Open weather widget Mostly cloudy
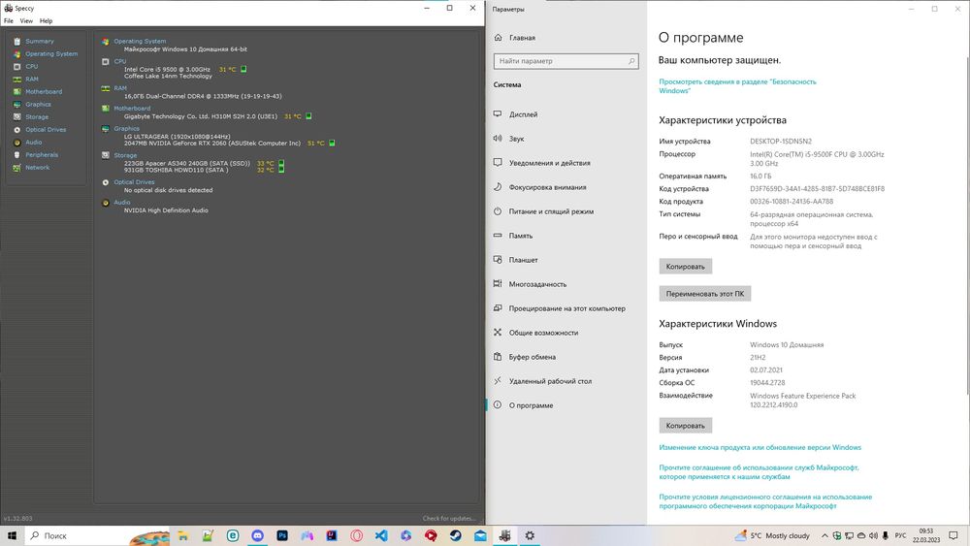Viewport: 970px width, 546px height. pyautogui.click(x=772, y=535)
